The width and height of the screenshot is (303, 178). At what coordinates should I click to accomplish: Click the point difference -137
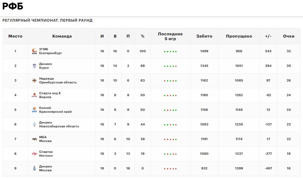pyautogui.click(x=268, y=125)
